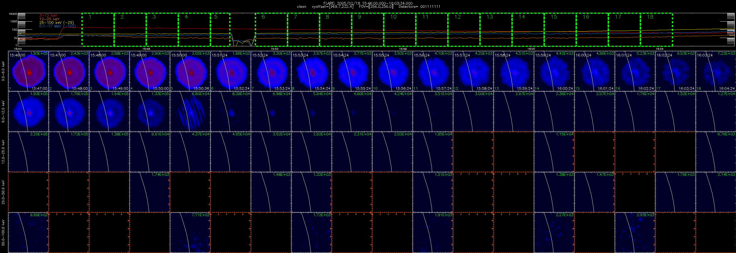
Task: Click the '50.0-100.0 keV' row label
Action: click(x=4, y=233)
